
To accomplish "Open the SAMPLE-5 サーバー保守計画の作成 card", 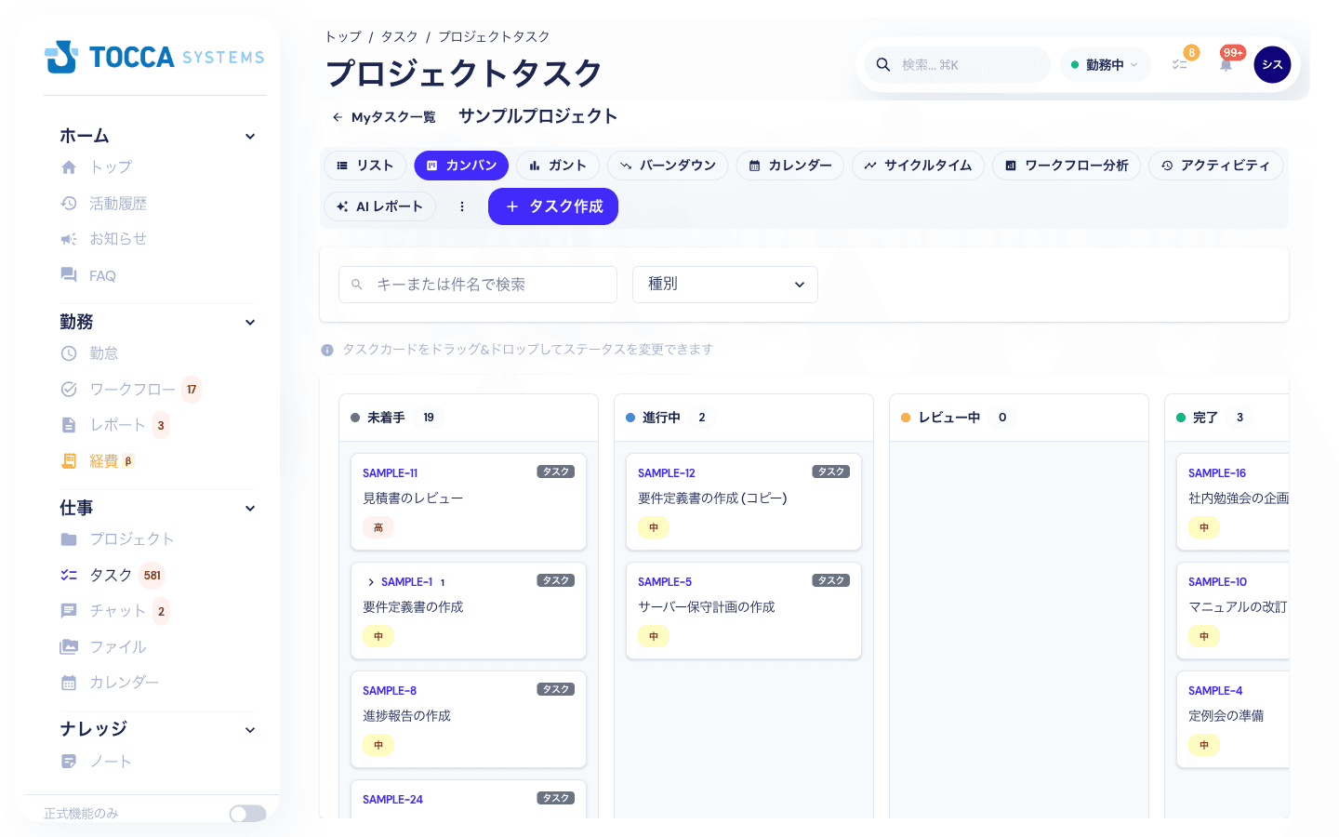I will click(744, 610).
